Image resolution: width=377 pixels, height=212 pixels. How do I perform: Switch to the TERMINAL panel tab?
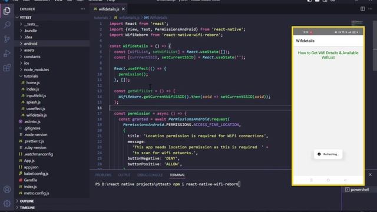(x=177, y=175)
